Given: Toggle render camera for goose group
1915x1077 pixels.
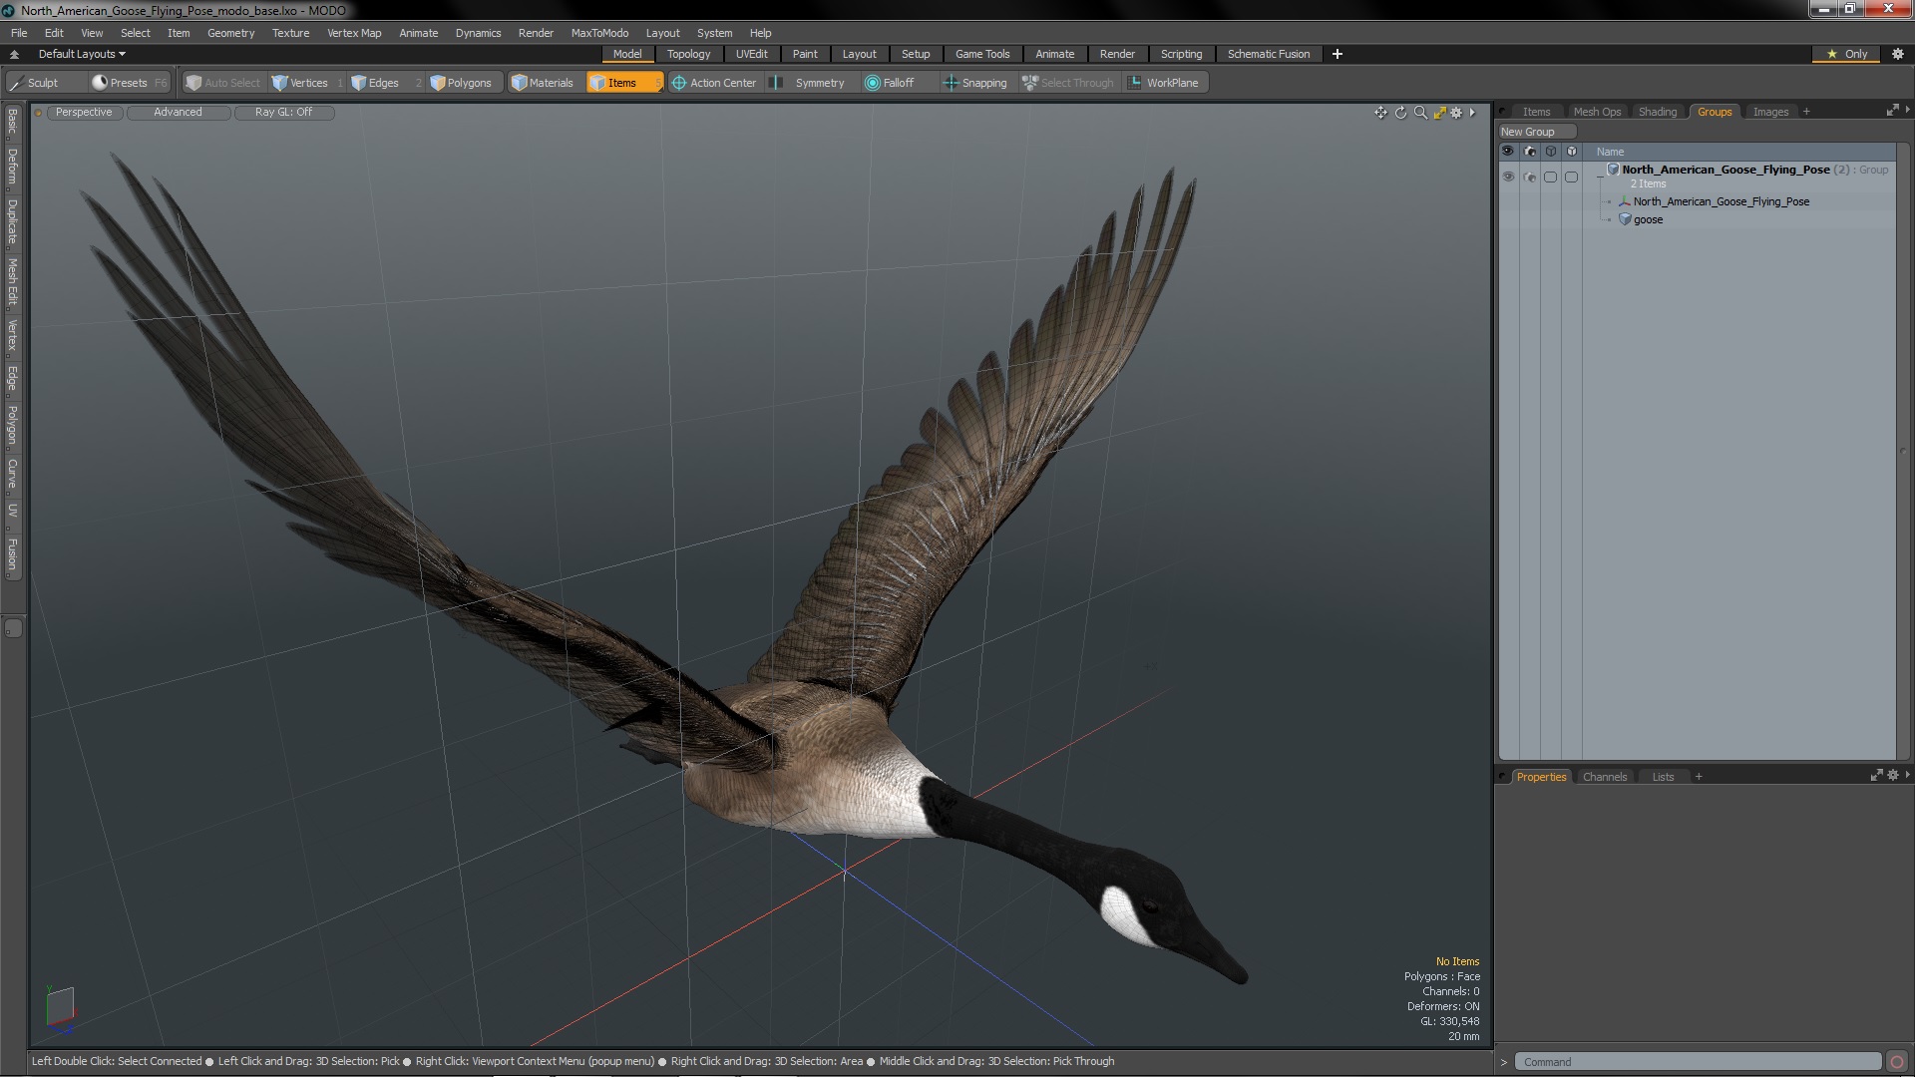Looking at the screenshot, I should [1530, 177].
